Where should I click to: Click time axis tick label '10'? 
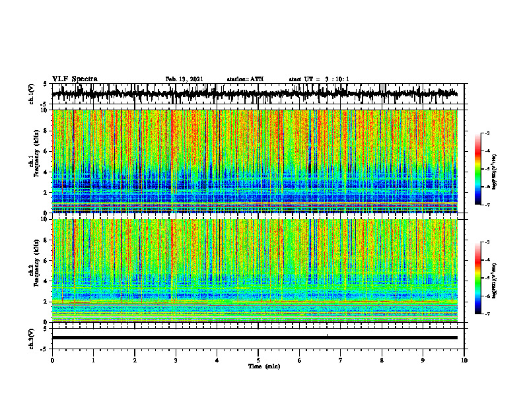click(x=464, y=360)
